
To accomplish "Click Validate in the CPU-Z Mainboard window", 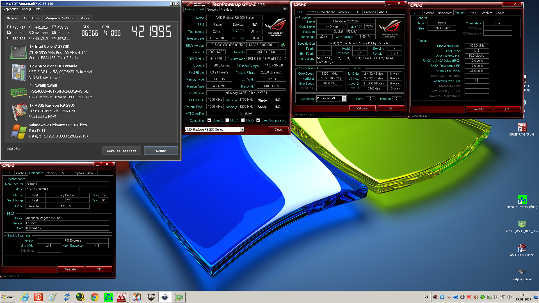I will (x=70, y=269).
